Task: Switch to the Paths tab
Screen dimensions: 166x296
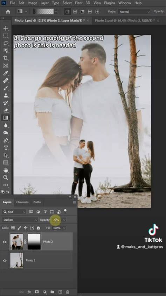Action: coord(37,202)
